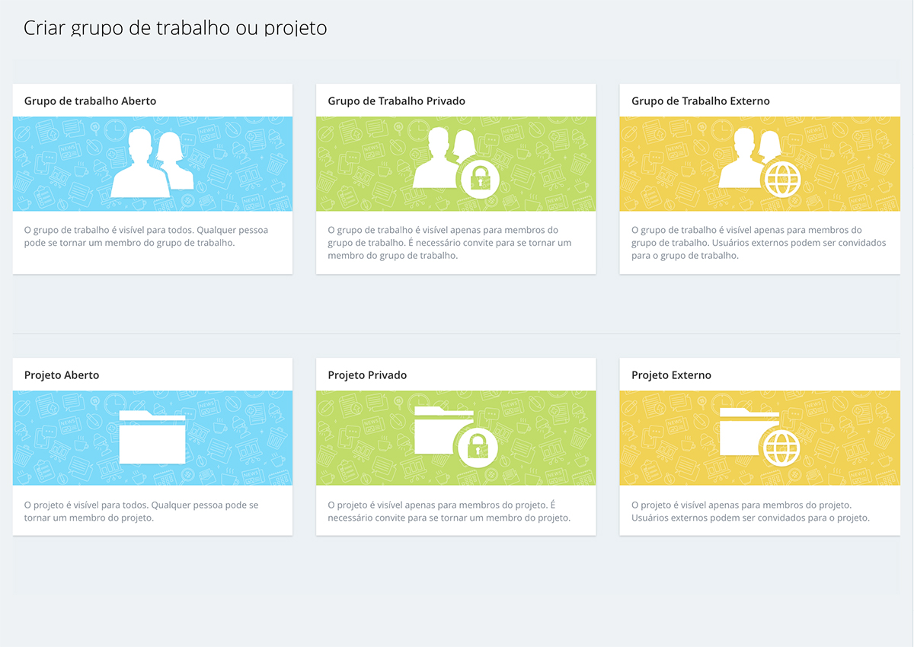The image size is (914, 647).
Task: Click the padlock badge on the private workgroup icon
Action: [x=480, y=180]
